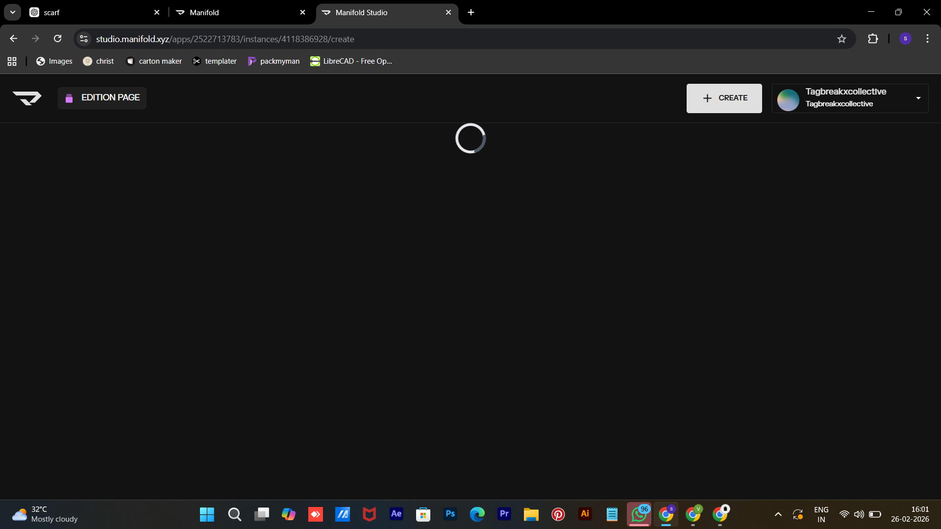Expand the Tagbreakxcollective account dropdown
Screen dimensions: 941x529
(x=918, y=98)
